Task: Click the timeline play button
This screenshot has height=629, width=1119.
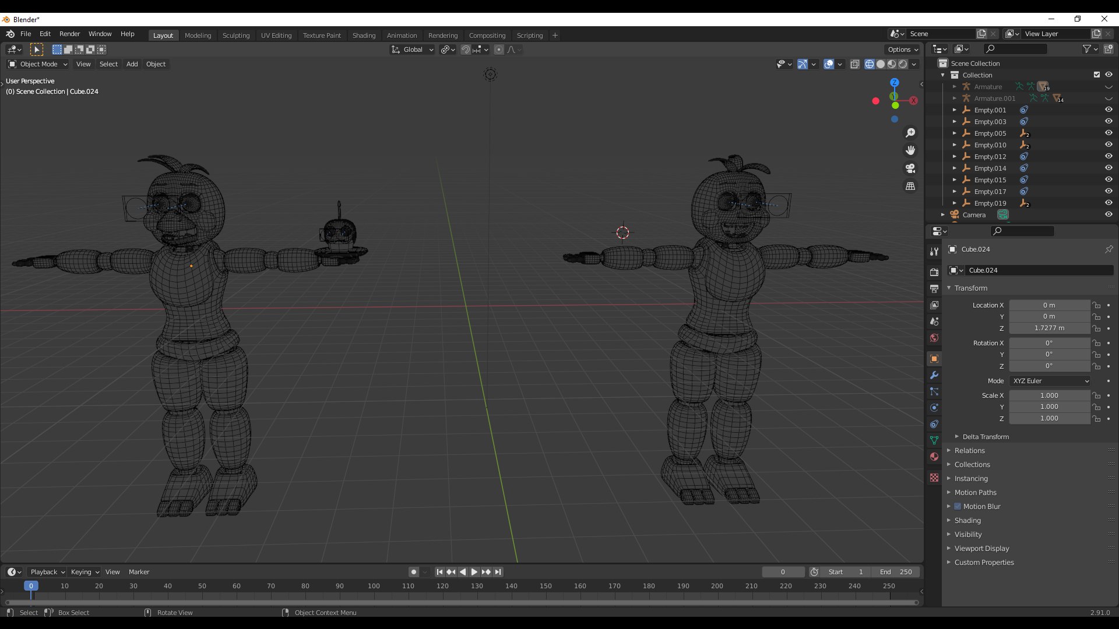Action: click(474, 572)
